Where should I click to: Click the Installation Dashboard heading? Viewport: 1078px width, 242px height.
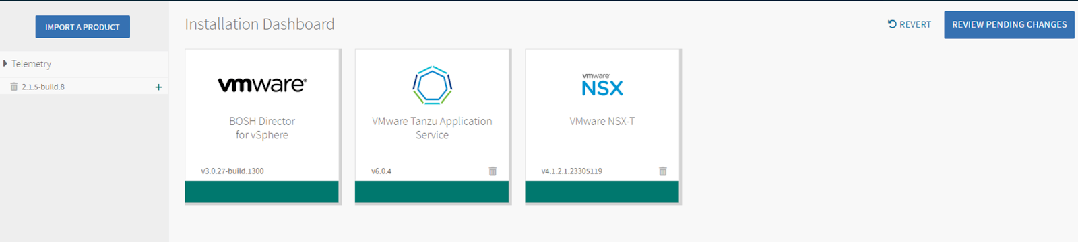tap(259, 24)
